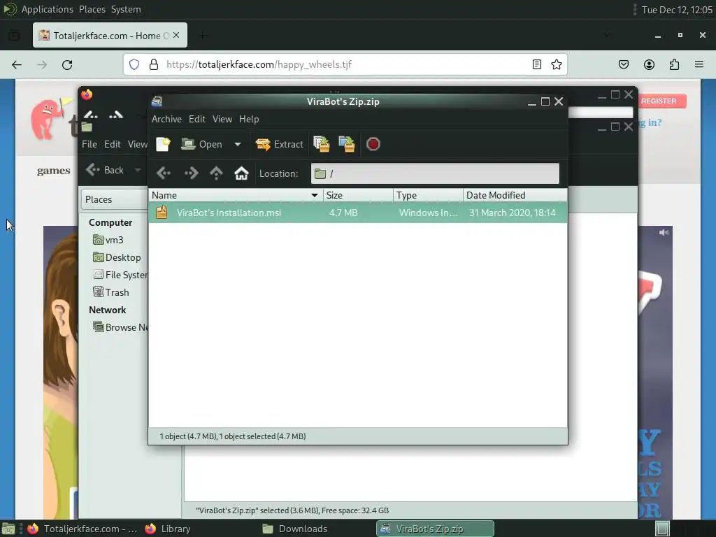Open Desktop in the Places sidebar
Viewport: 716px width, 537px height.
[117, 257]
